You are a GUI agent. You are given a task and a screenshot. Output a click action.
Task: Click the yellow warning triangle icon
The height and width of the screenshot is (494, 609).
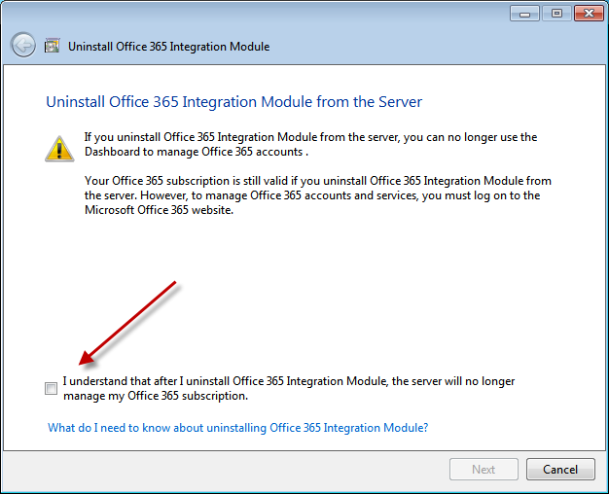tap(59, 147)
